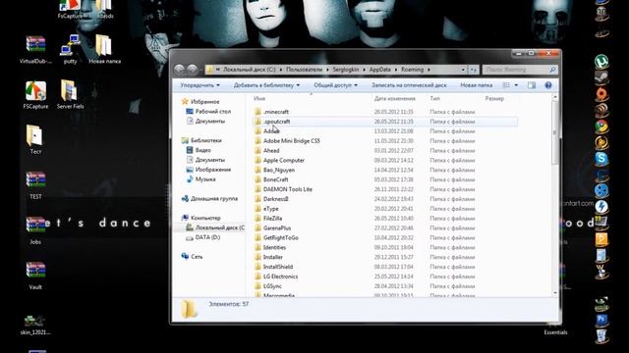The width and height of the screenshot is (629, 353).
Task: Click Локальный диск (C:) in breadcrumb
Action: coord(249,70)
